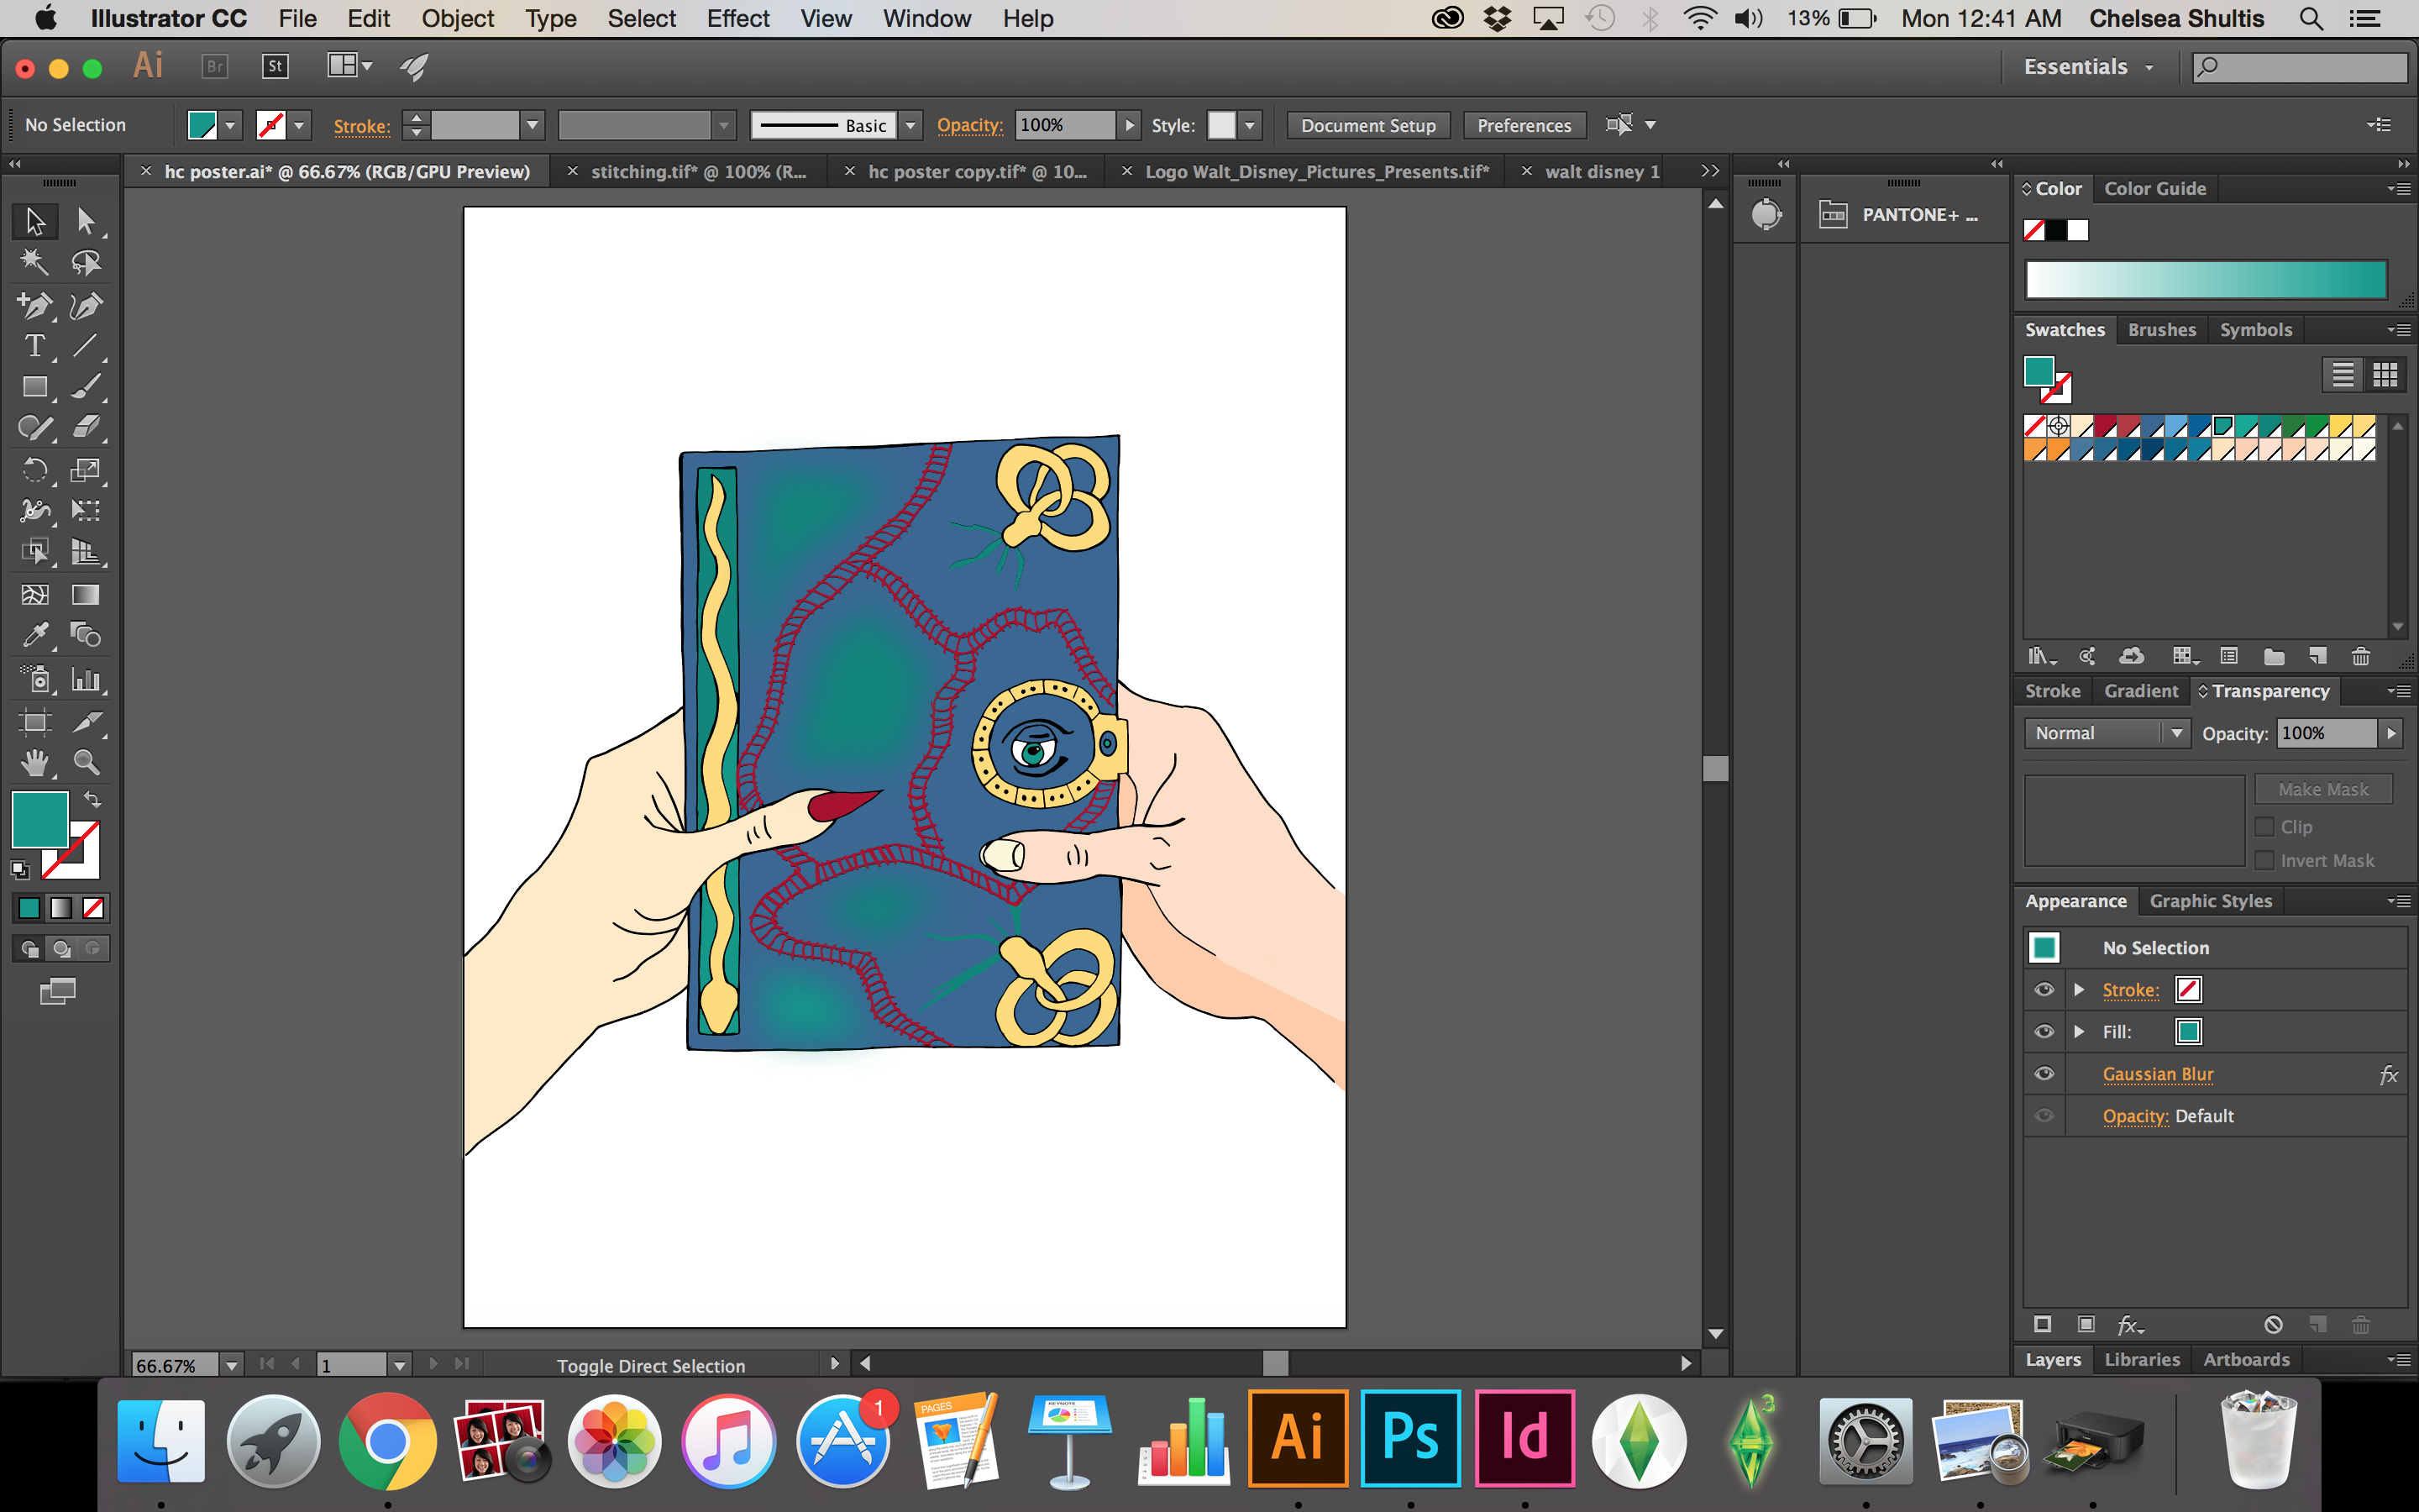Open the Essentials workspace dropdown
The image size is (2419, 1512).
pos(2087,67)
